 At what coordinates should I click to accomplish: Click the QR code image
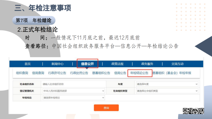193,111
